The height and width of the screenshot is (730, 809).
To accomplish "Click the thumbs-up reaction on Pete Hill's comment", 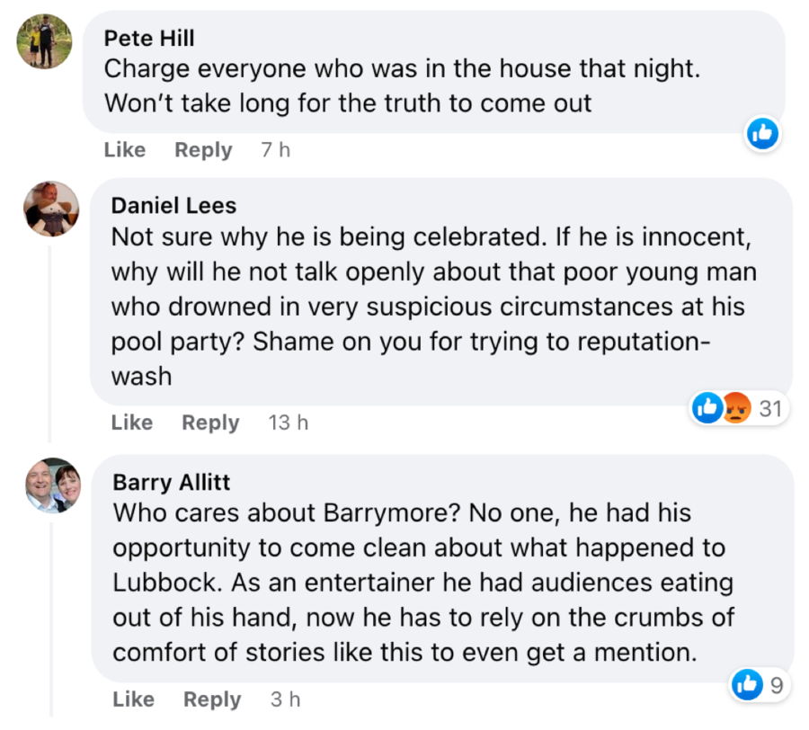I will coord(762,135).
